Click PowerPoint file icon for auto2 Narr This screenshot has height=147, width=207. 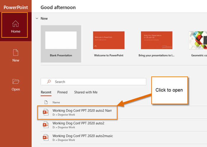pos(46,112)
